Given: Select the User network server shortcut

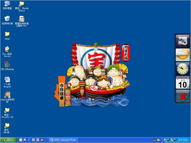Looking at the screenshot, I should coord(7,51).
